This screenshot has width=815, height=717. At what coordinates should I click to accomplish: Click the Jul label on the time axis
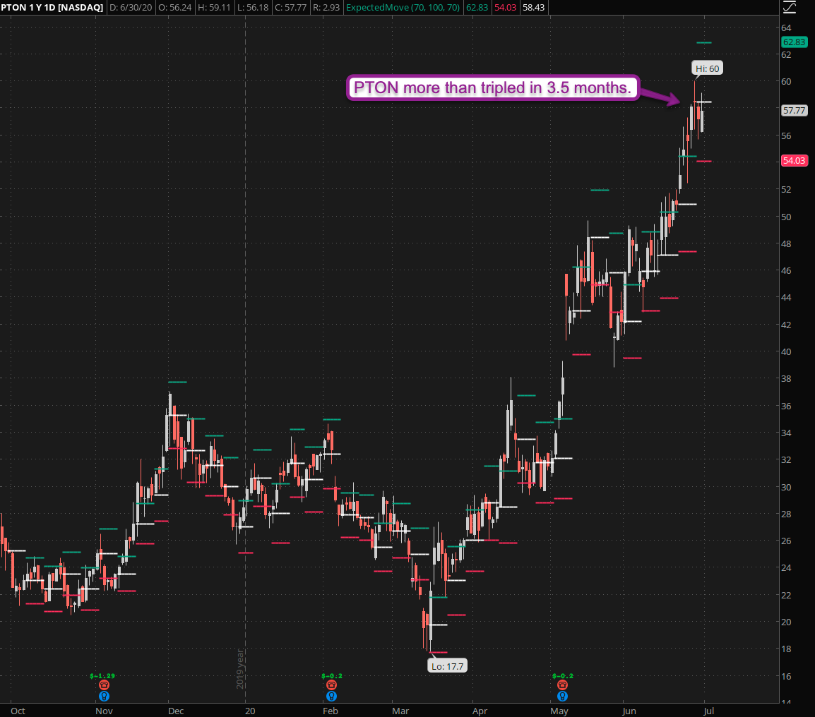pyautogui.click(x=708, y=711)
